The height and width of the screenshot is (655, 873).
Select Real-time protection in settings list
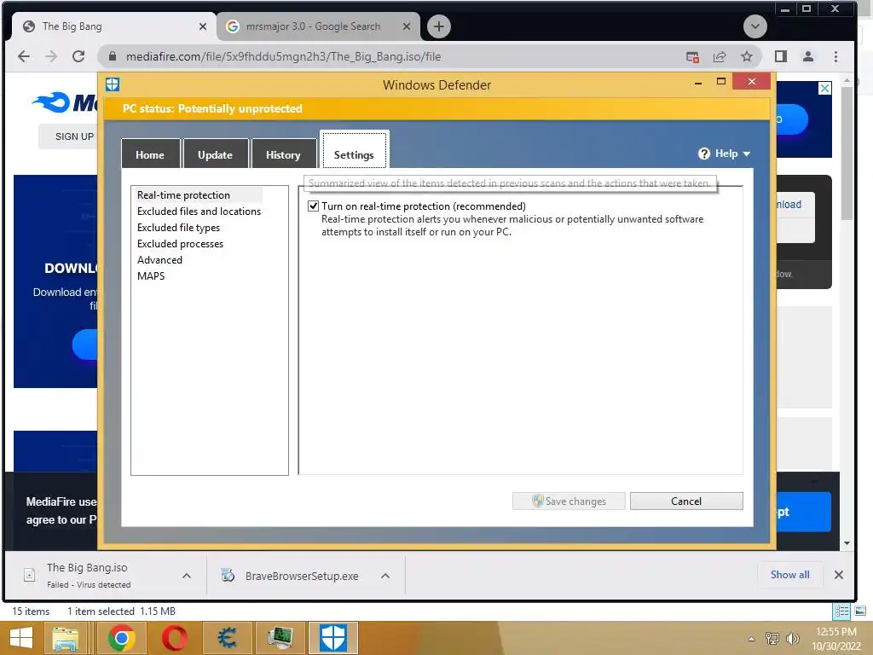(199, 195)
